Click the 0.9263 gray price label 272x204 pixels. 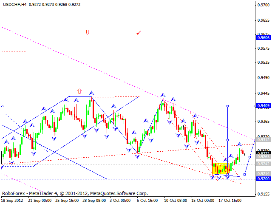point(263,157)
